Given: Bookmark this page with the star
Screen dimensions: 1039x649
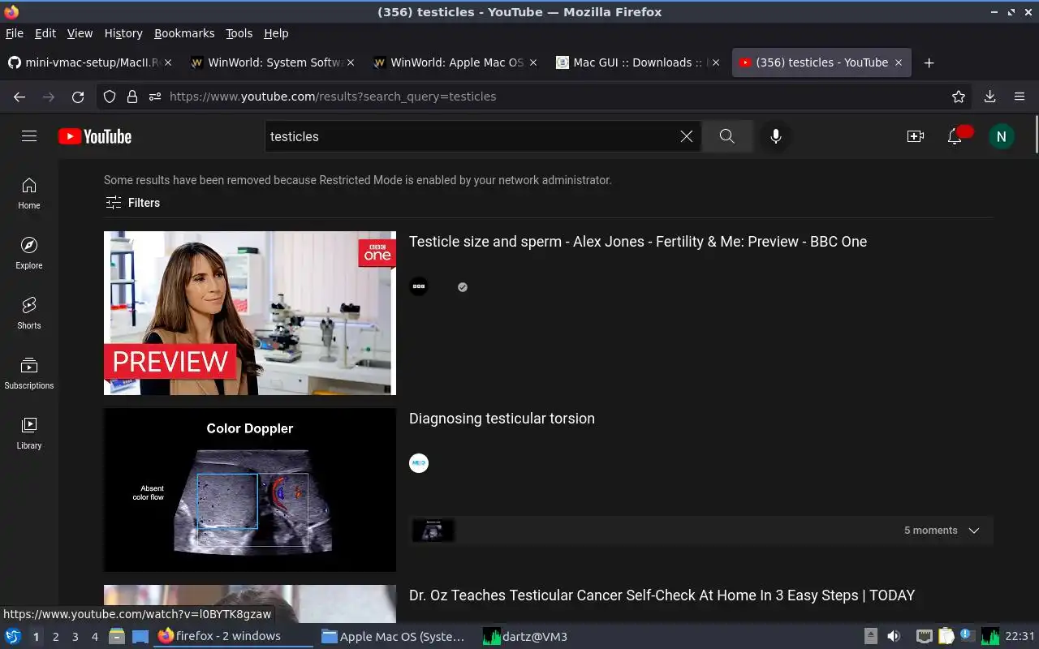Looking at the screenshot, I should (959, 97).
